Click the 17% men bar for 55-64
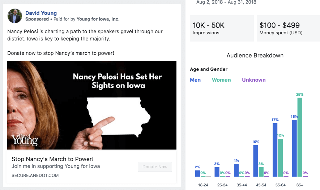 tap(275, 150)
